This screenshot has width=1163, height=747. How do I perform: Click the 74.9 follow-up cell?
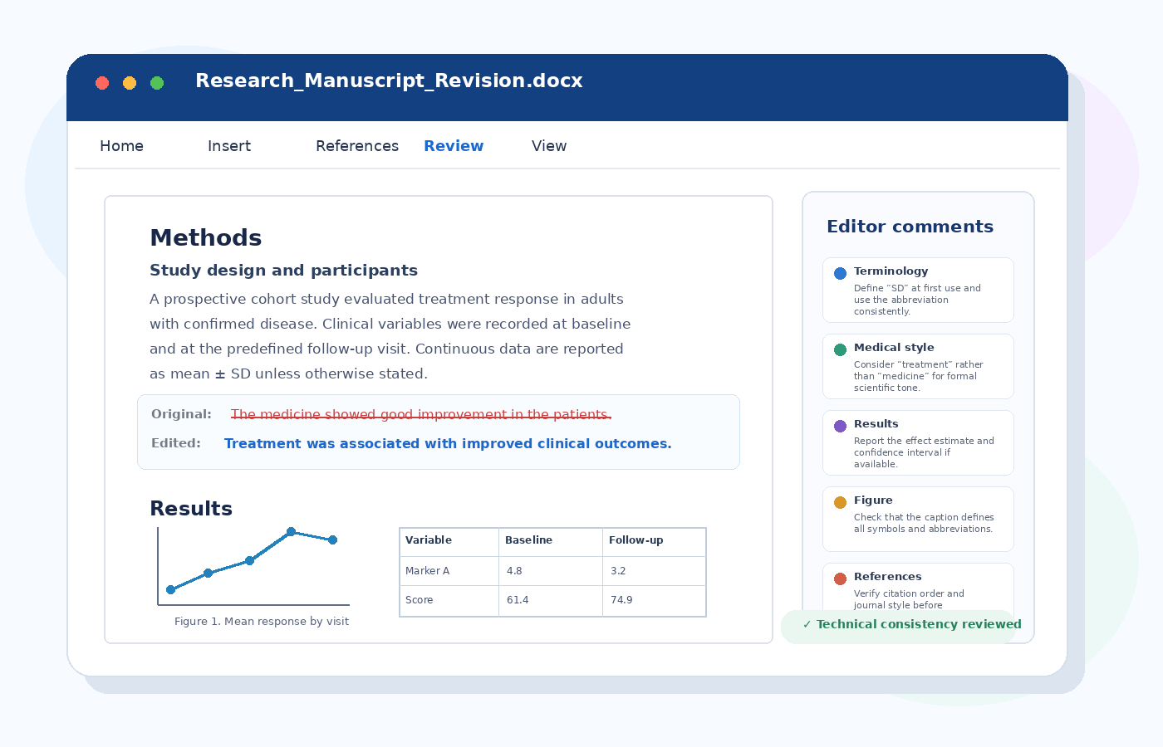(654, 600)
